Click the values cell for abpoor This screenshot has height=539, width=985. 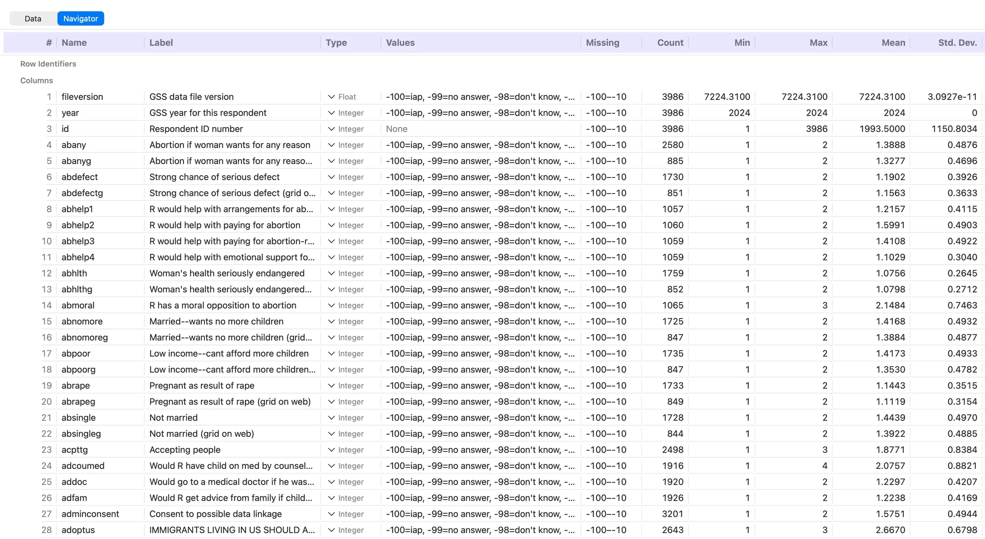[480, 354]
